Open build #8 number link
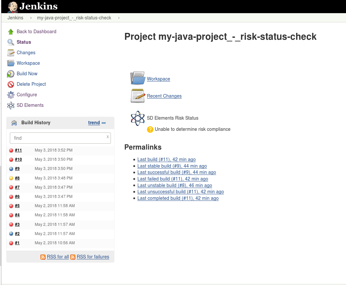346x285 pixels. pyautogui.click(x=17, y=178)
